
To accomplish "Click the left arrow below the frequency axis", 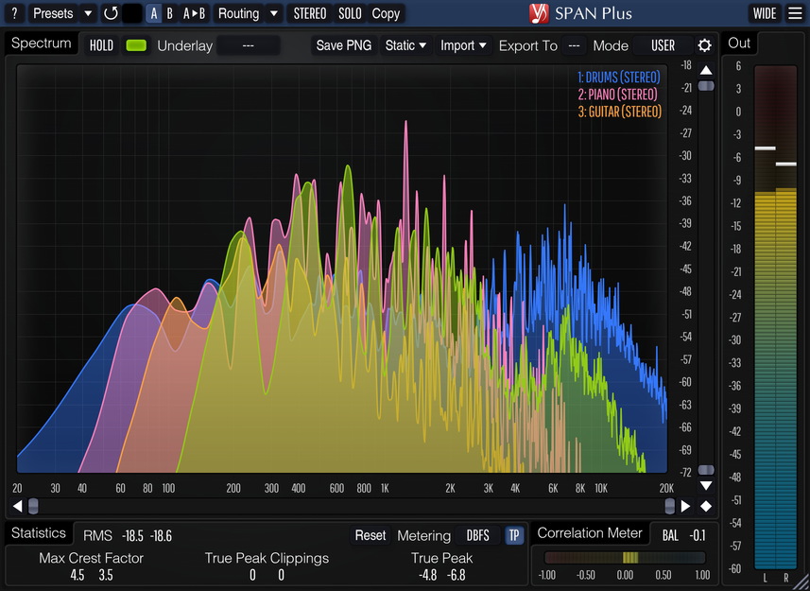I will (x=19, y=506).
